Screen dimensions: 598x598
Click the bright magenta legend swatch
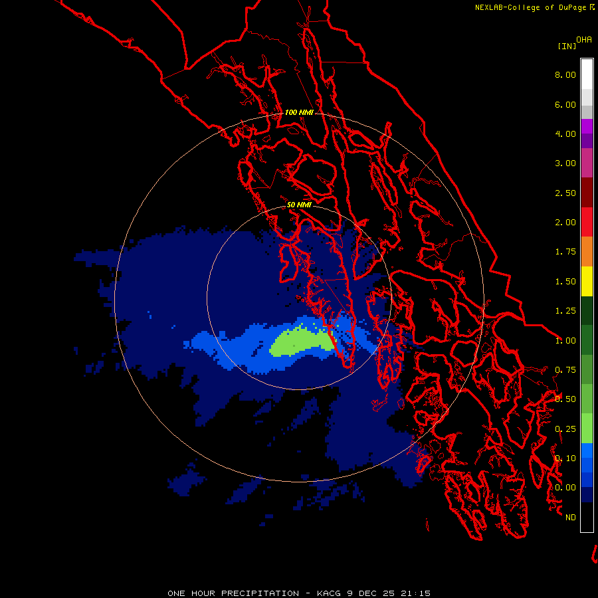coord(587,126)
